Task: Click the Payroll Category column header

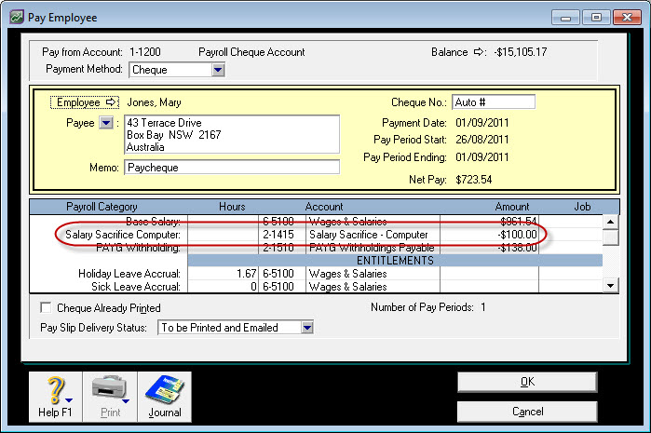Action: [x=102, y=207]
